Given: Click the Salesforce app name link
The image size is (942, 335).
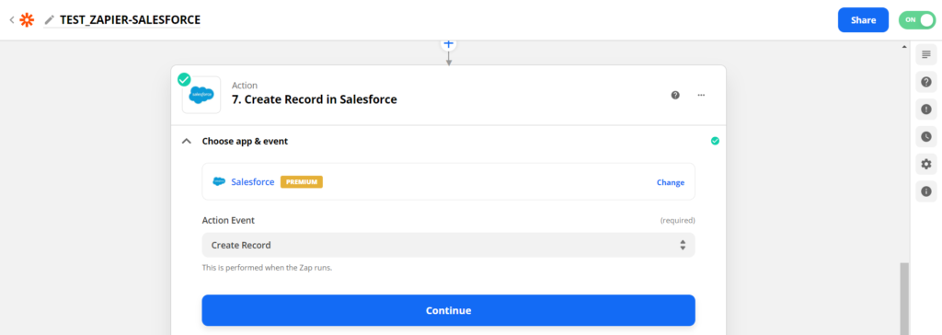Looking at the screenshot, I should coord(252,181).
